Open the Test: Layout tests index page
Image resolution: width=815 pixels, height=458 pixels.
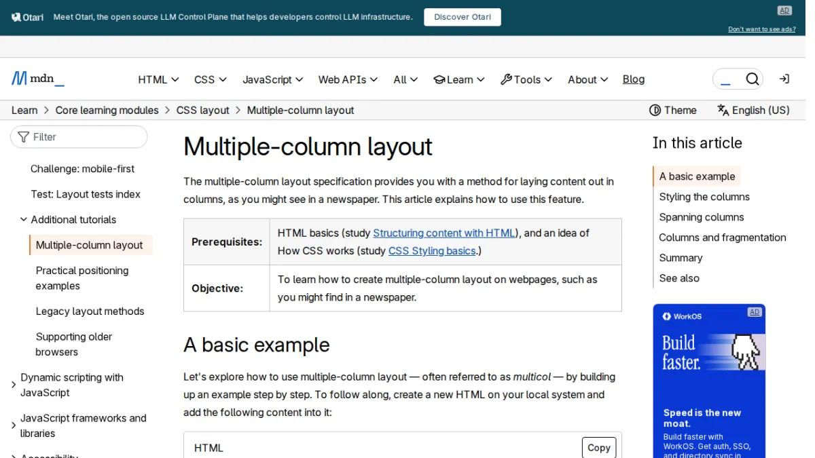pyautogui.click(x=86, y=194)
